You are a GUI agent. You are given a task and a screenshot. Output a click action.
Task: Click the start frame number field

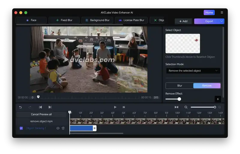32,97
